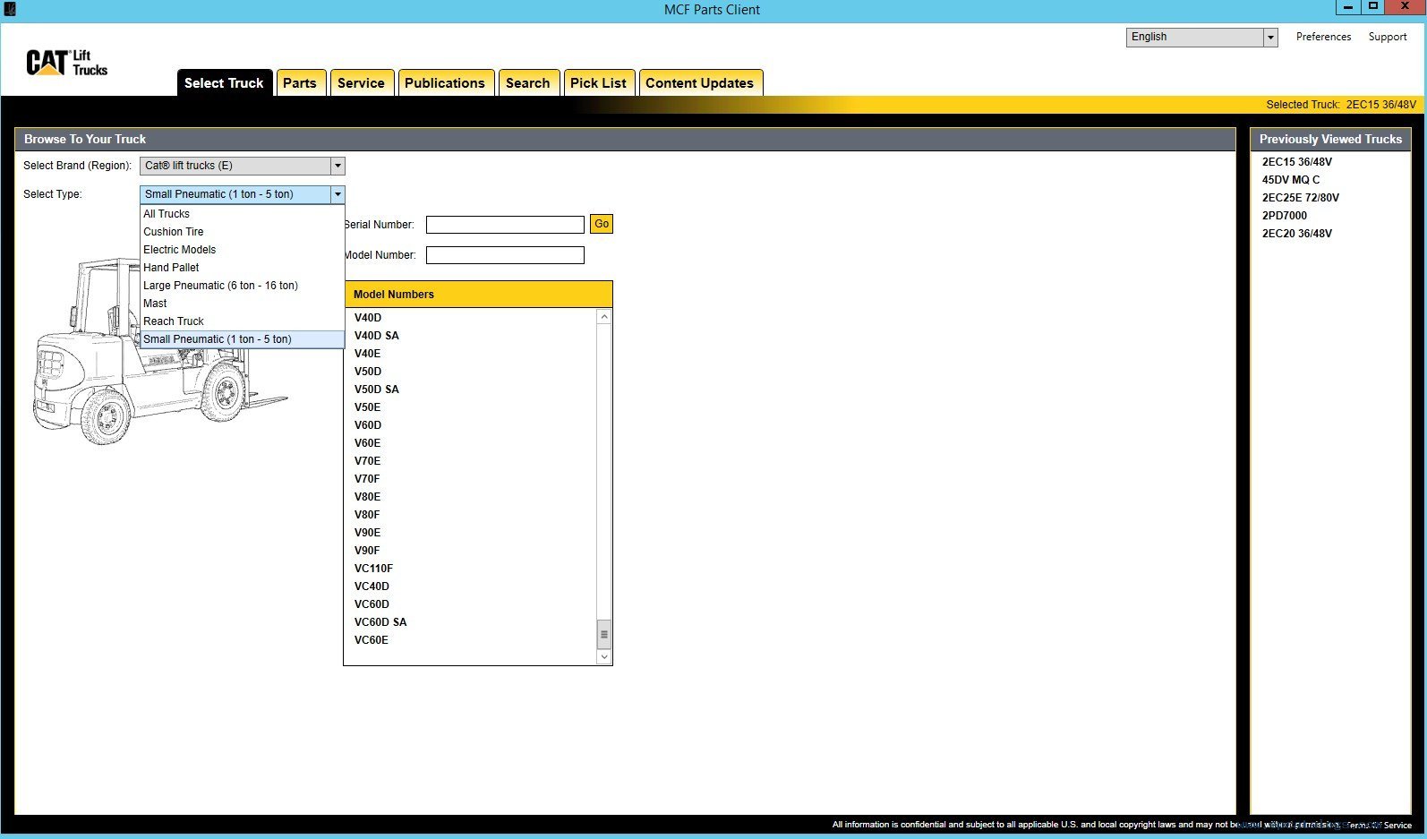
Task: Select model V40E
Action: (x=367, y=354)
